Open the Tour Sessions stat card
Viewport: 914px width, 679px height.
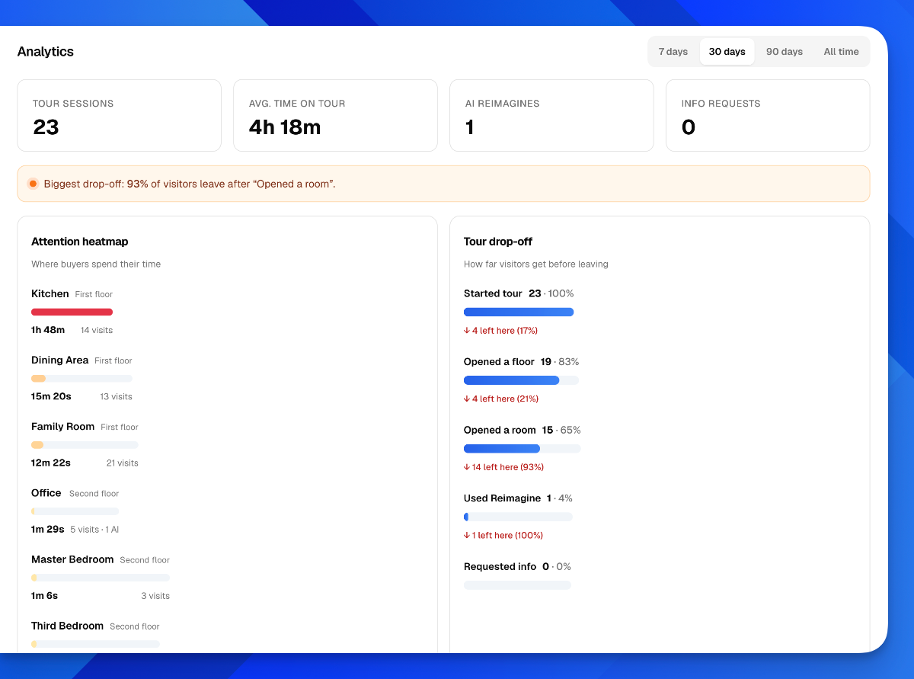[x=120, y=116]
